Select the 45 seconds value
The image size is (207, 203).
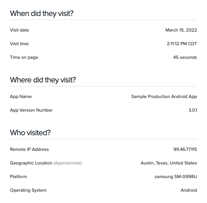tap(185, 57)
